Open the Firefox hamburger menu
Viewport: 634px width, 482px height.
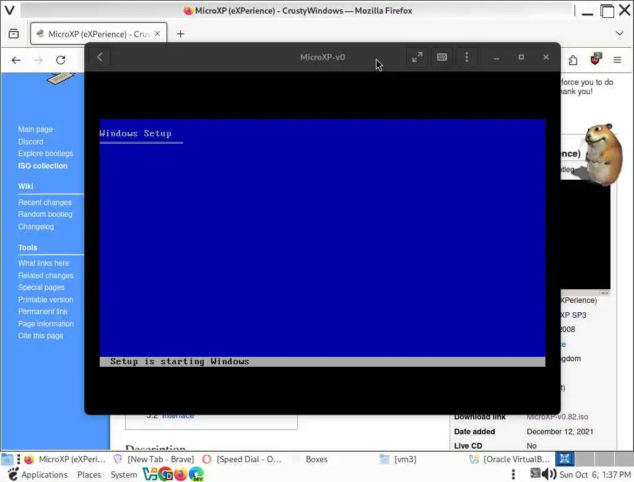tap(617, 60)
